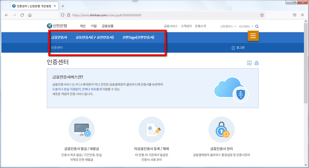Close the 인증센터 browser tab
This screenshot has width=309, height=168.
pyautogui.click(x=55, y=6)
